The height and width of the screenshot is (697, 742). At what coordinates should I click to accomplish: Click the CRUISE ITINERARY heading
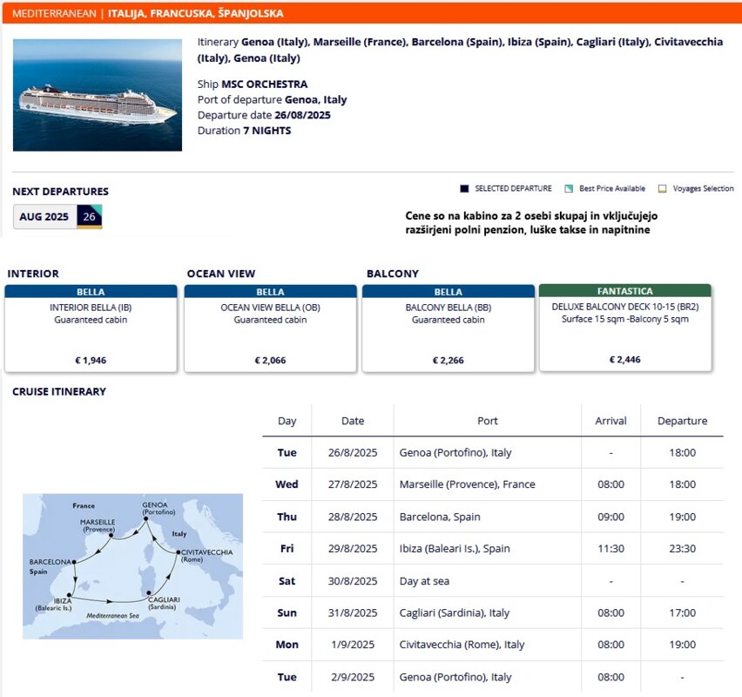coord(59,391)
